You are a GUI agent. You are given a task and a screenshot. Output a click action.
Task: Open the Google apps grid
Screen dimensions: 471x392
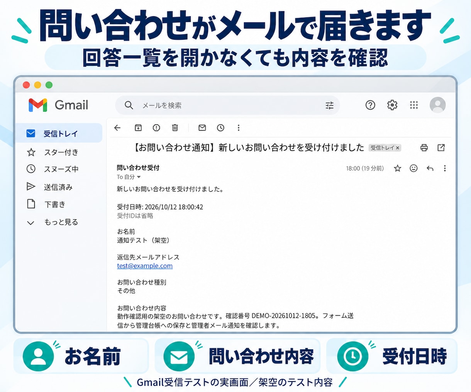coord(414,105)
